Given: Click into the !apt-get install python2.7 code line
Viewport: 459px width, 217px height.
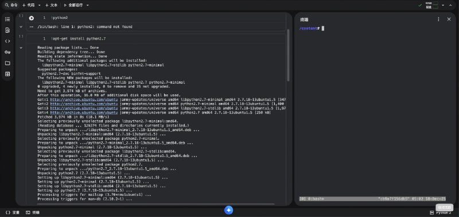Looking at the screenshot, I should point(78,38).
